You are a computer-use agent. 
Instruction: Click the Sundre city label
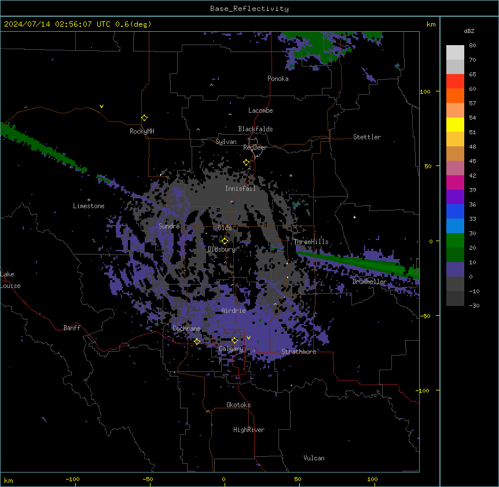coord(169,226)
